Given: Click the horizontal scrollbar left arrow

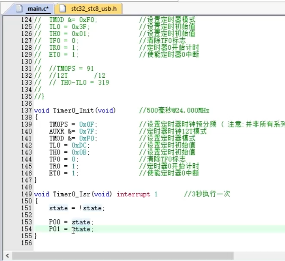Looking at the screenshot, I should [7, 256].
